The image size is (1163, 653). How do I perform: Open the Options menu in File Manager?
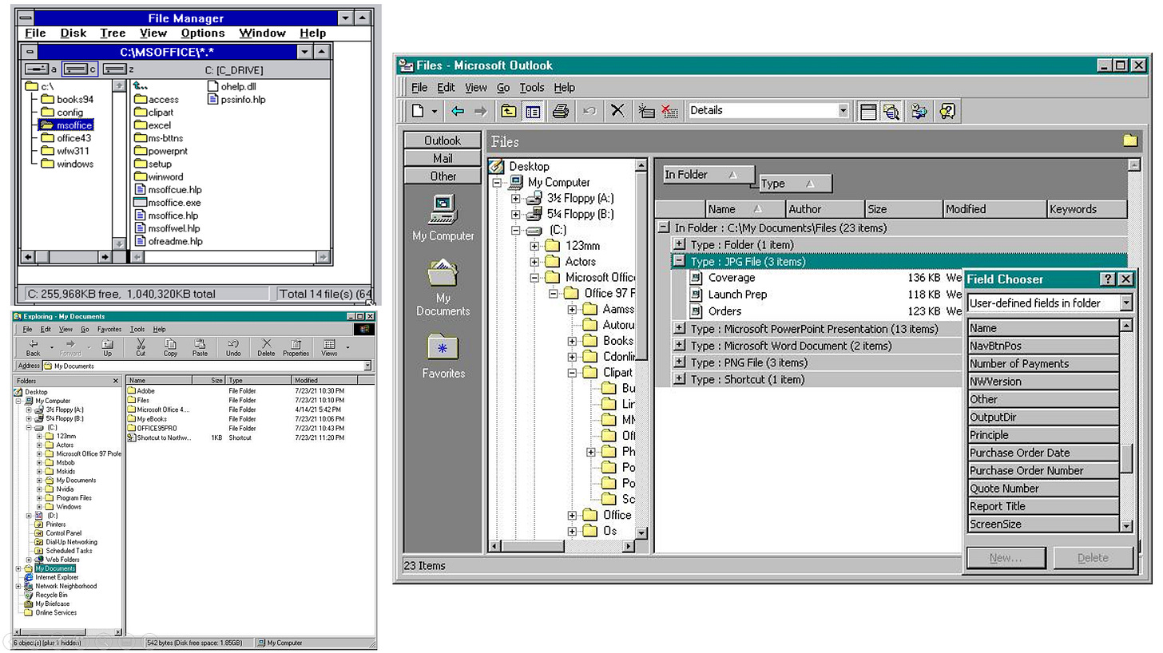coord(203,33)
